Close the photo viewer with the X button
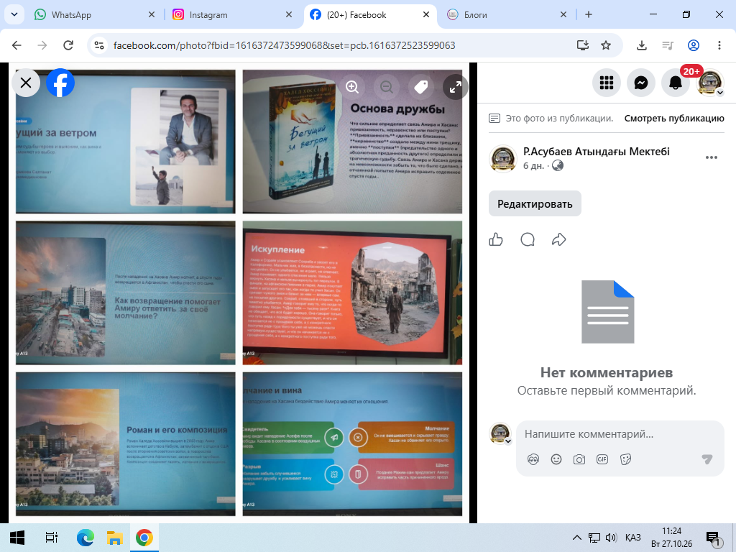736x552 pixels. point(26,83)
